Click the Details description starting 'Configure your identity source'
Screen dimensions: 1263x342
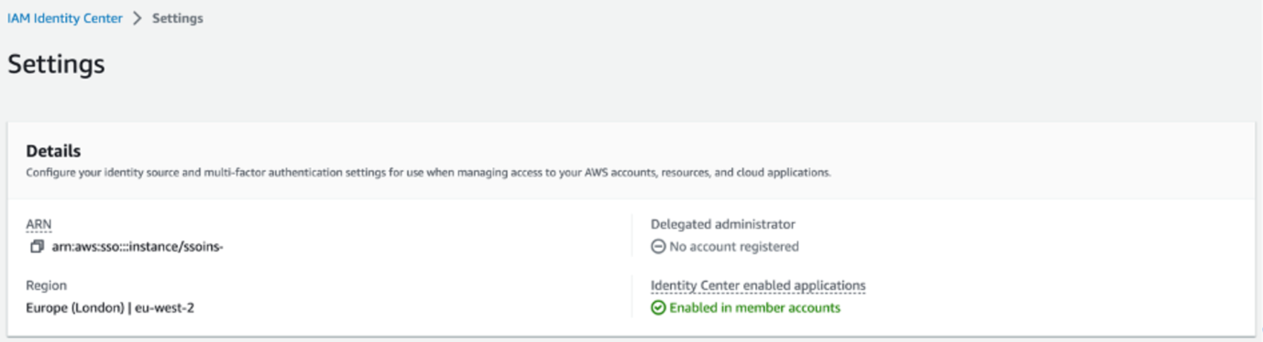pos(428,172)
